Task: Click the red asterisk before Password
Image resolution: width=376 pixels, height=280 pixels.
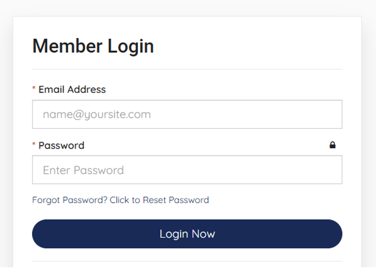Action: click(x=34, y=145)
